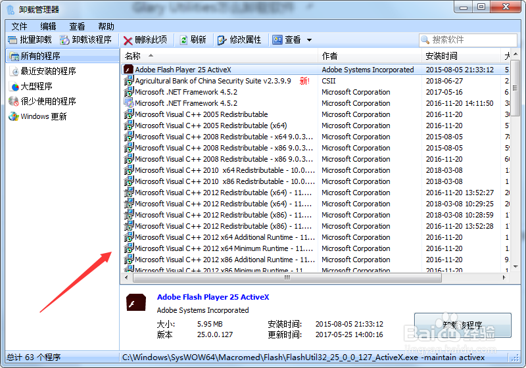Open the 帮助 menu
This screenshot has width=526, height=368.
(106, 26)
